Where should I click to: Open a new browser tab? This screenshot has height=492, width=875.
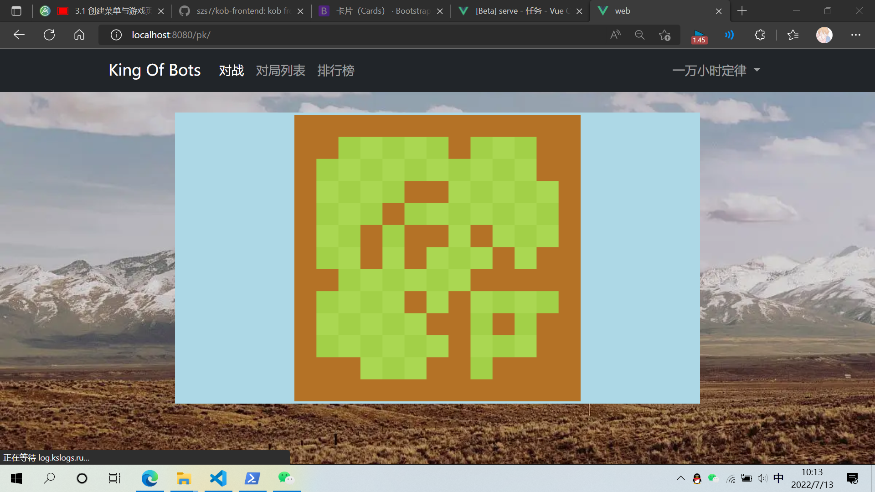click(742, 11)
